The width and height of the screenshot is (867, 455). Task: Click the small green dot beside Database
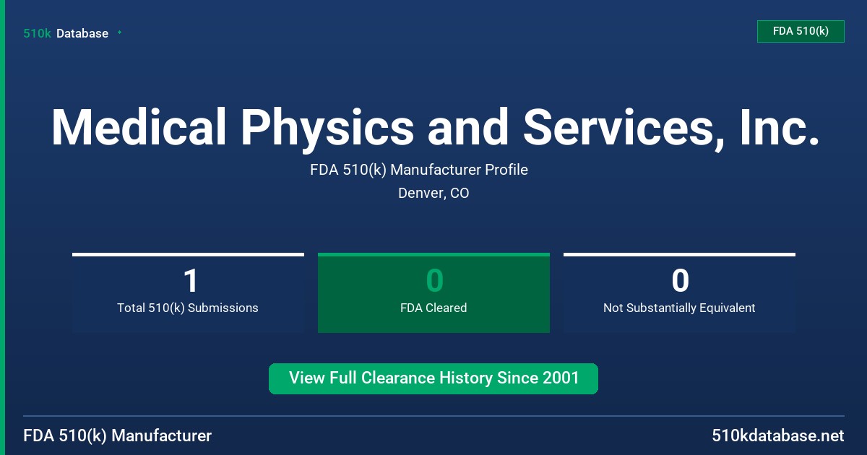click(119, 32)
